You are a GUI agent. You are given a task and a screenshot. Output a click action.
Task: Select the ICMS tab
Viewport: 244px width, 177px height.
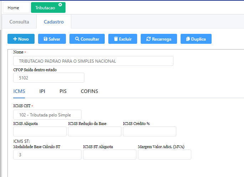(x=19, y=91)
